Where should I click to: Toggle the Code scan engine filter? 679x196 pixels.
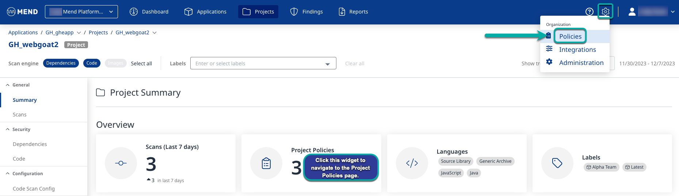point(92,63)
